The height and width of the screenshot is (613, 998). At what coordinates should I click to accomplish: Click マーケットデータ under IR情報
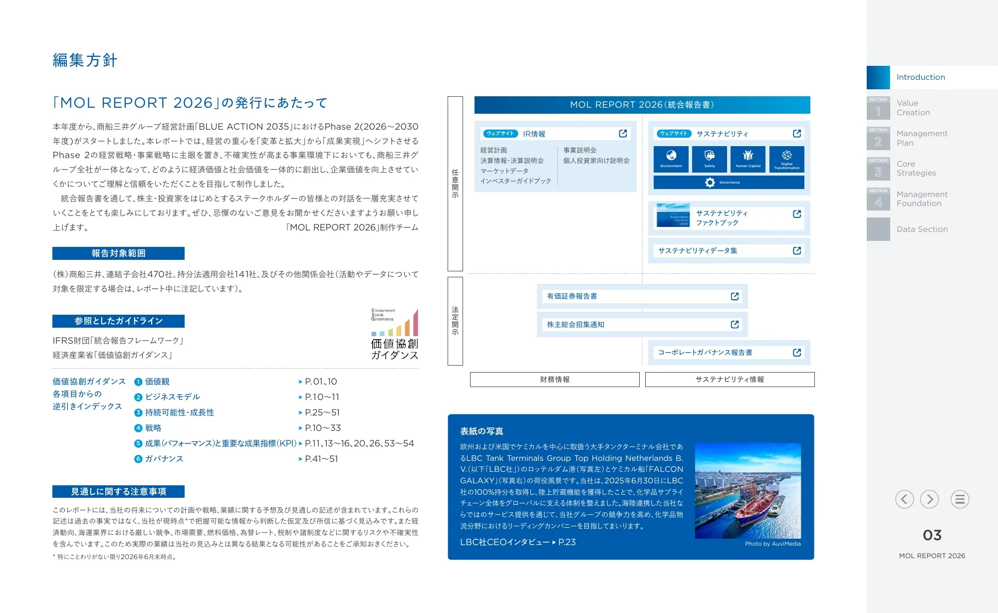[504, 171]
